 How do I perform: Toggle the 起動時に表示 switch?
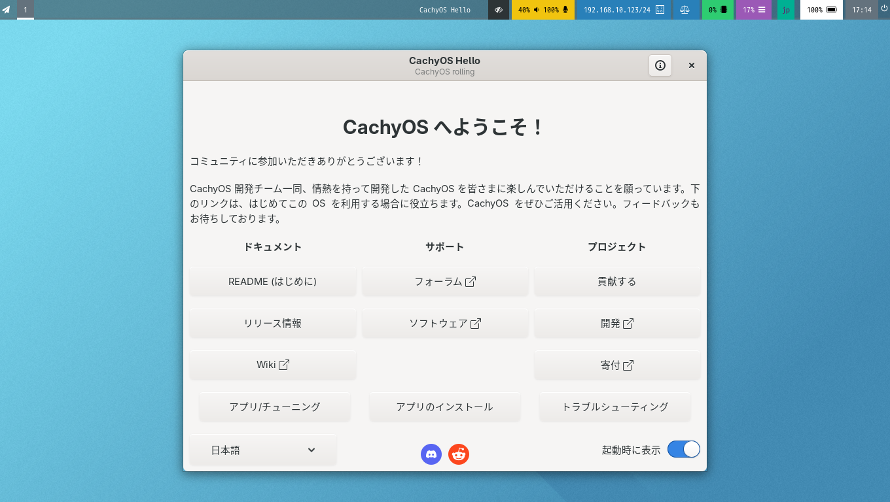click(x=684, y=449)
